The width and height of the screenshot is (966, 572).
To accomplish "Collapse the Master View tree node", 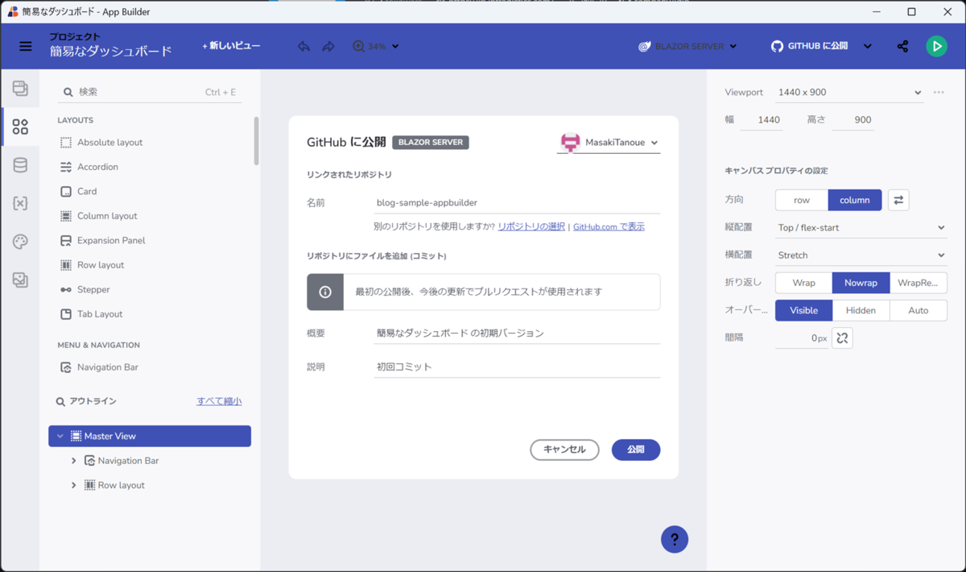I will coord(60,437).
